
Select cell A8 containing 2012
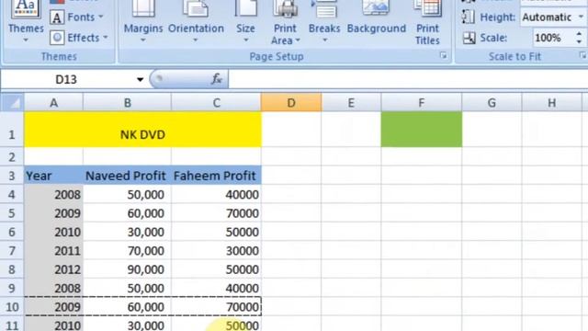pyautogui.click(x=53, y=269)
